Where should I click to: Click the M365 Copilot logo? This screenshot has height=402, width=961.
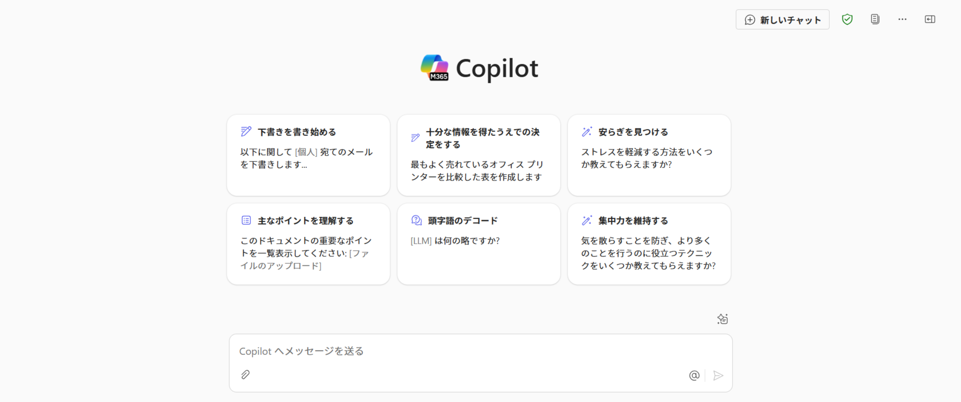[435, 67]
